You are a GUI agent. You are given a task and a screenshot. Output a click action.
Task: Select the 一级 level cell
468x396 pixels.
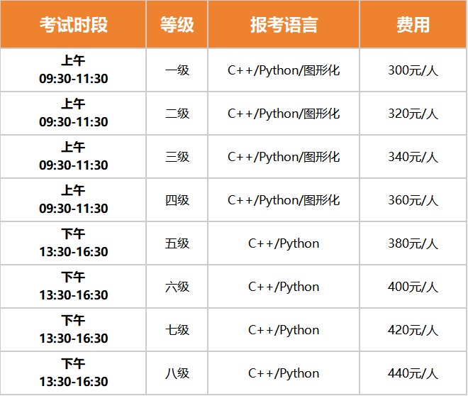(x=177, y=70)
